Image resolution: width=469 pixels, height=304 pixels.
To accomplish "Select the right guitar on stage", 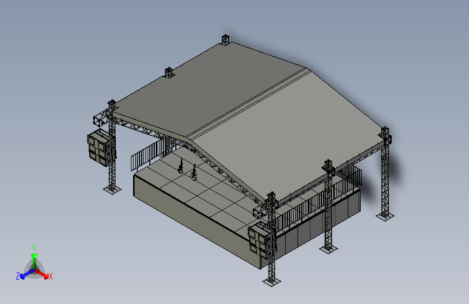I will tap(194, 173).
